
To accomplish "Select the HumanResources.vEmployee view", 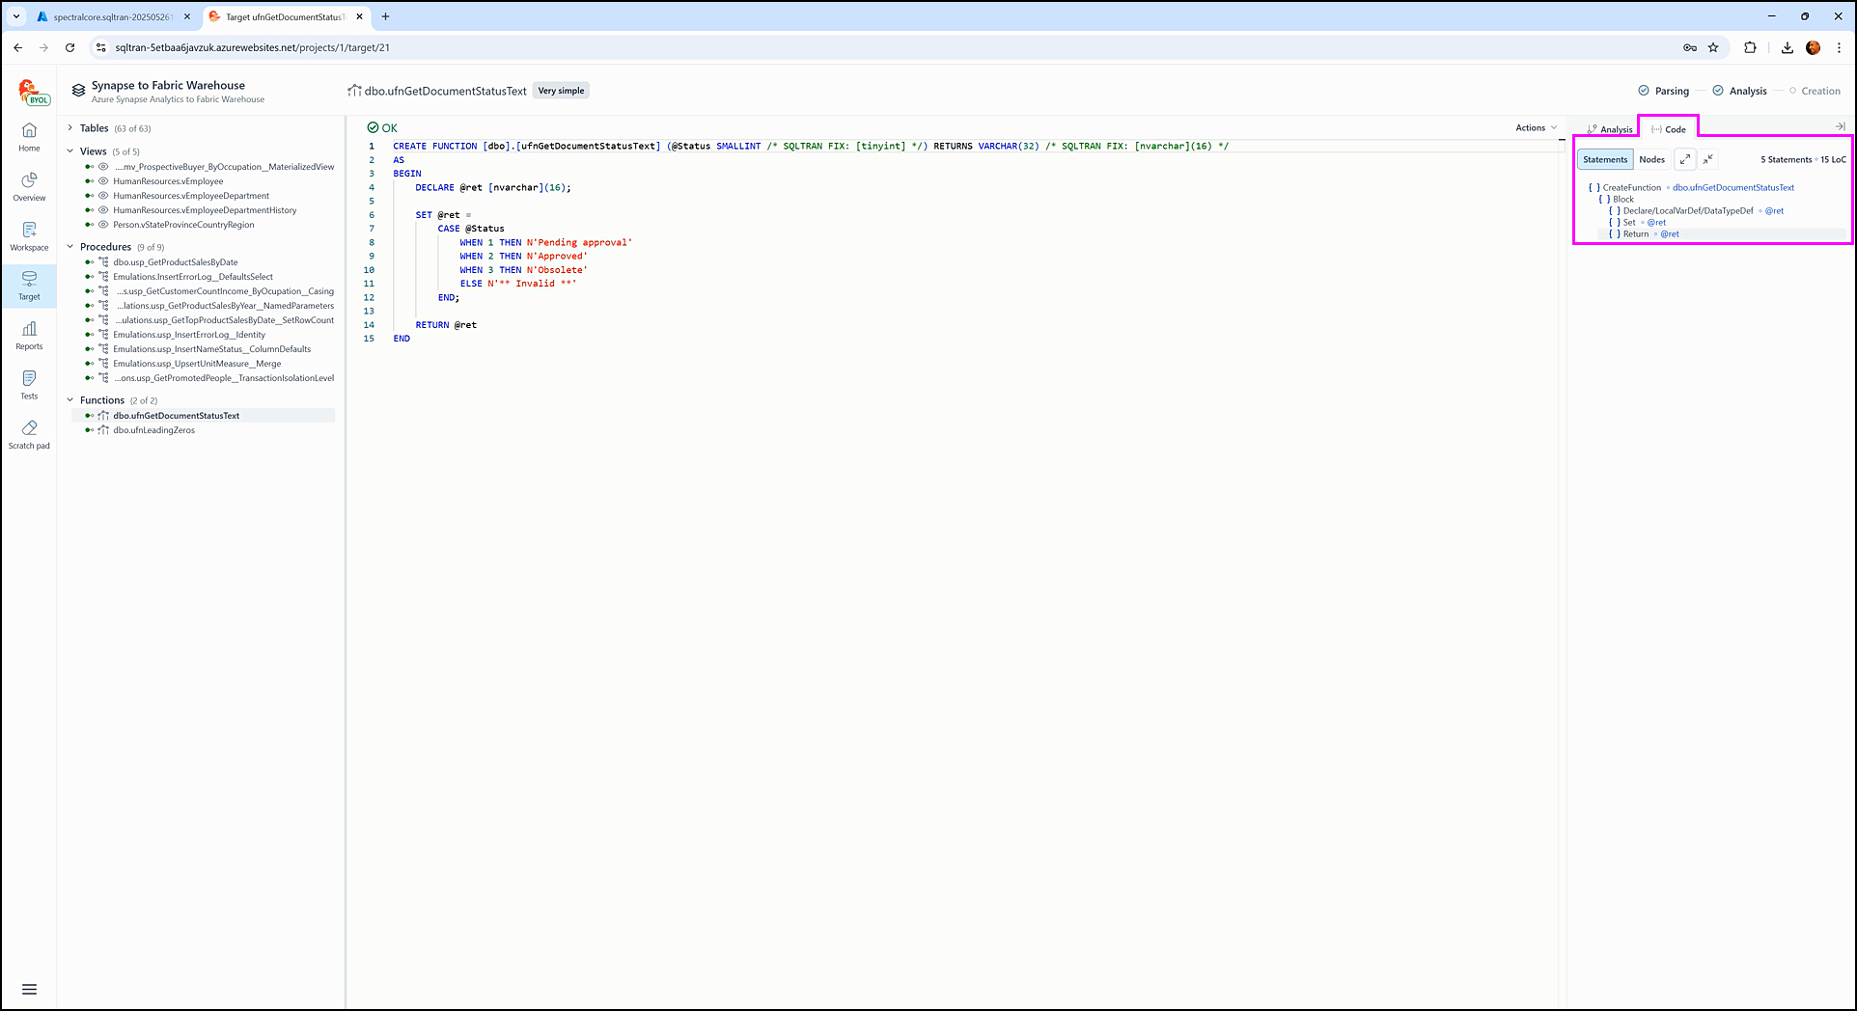I will coord(168,181).
